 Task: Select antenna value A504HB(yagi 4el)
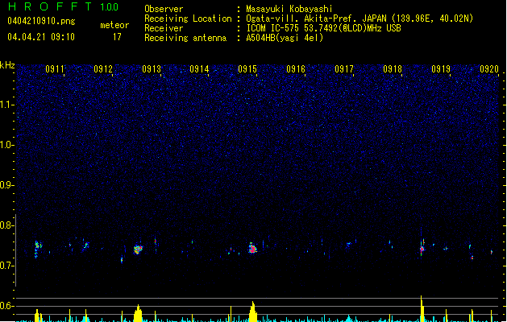(x=285, y=38)
